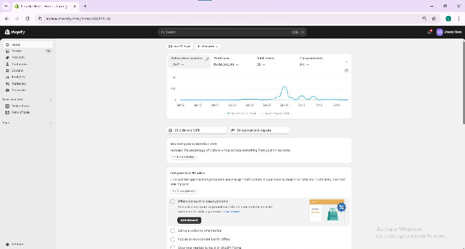
Task: Collapse the analytics chart card
Action: [x=346, y=62]
